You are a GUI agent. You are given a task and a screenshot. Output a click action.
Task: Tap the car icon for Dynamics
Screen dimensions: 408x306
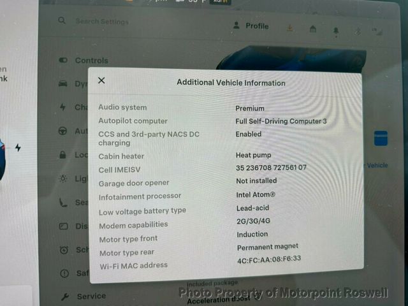(63, 84)
